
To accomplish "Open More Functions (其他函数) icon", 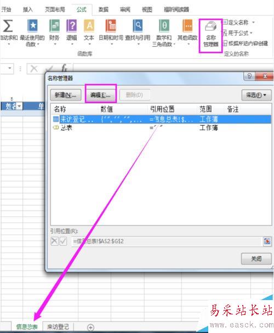I will pyautogui.click(x=187, y=25).
